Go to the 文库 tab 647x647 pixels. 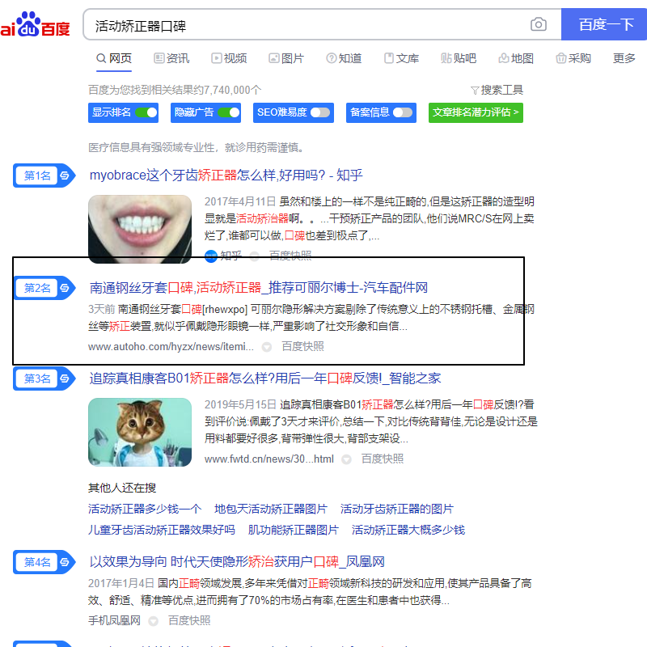click(x=400, y=58)
